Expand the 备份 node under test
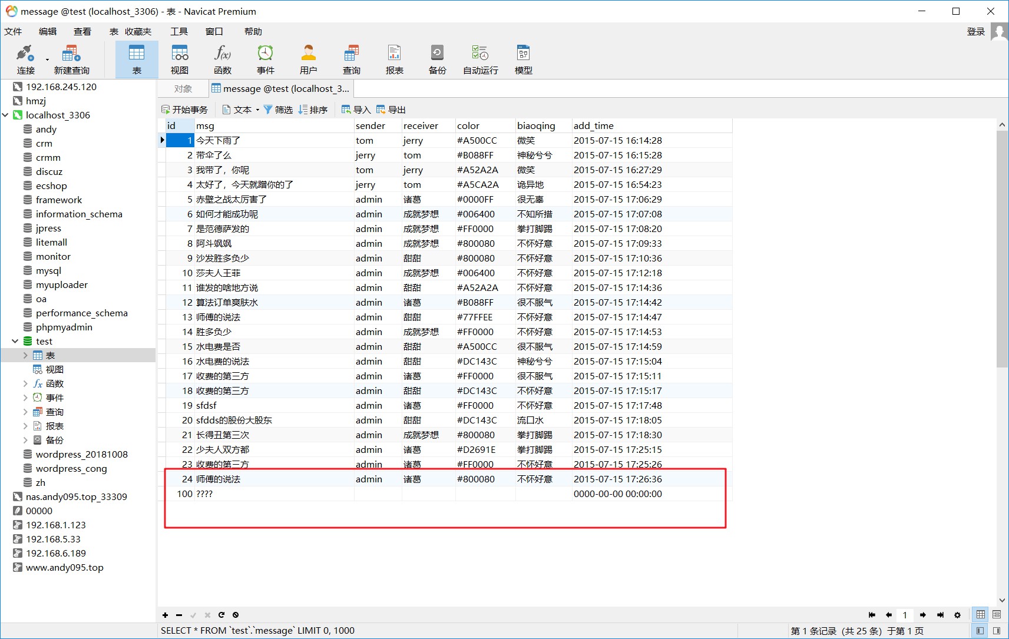Viewport: 1009px width, 639px height. pos(25,440)
